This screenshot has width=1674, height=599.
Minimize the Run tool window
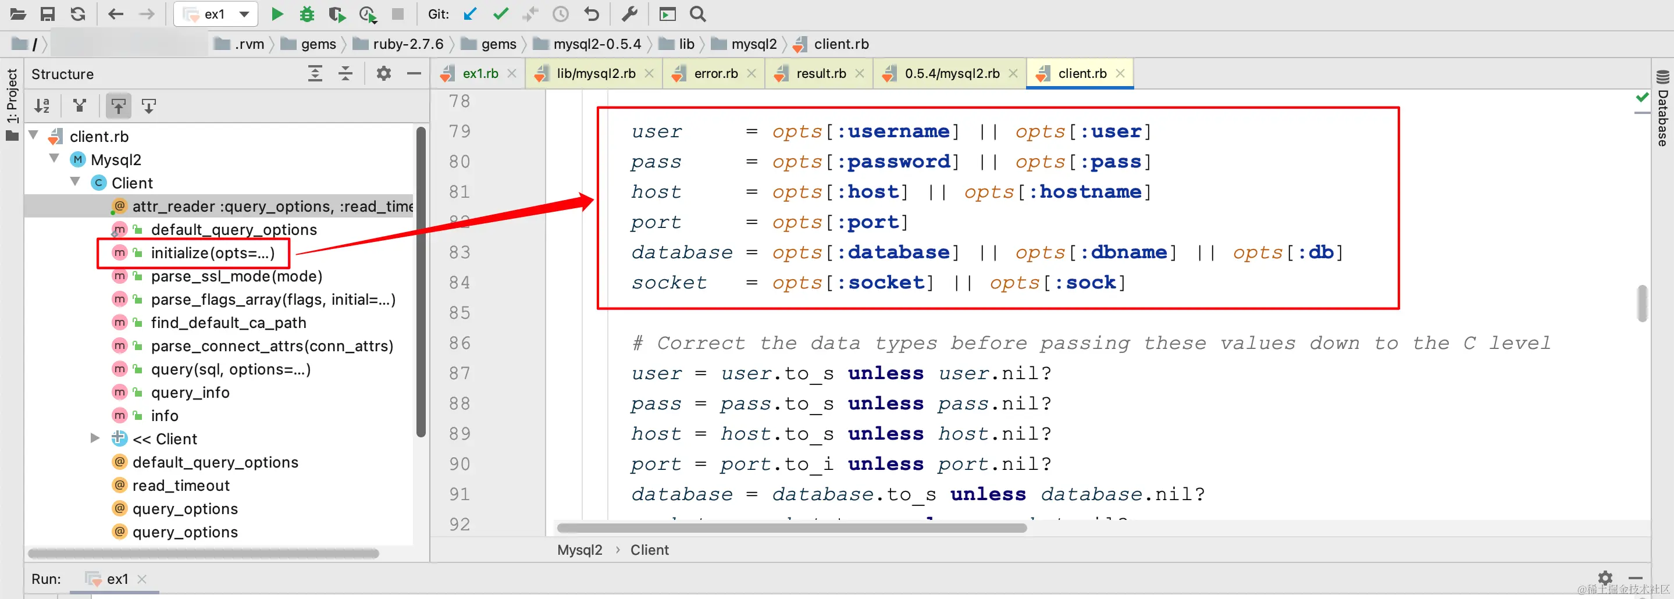pos(1636,577)
